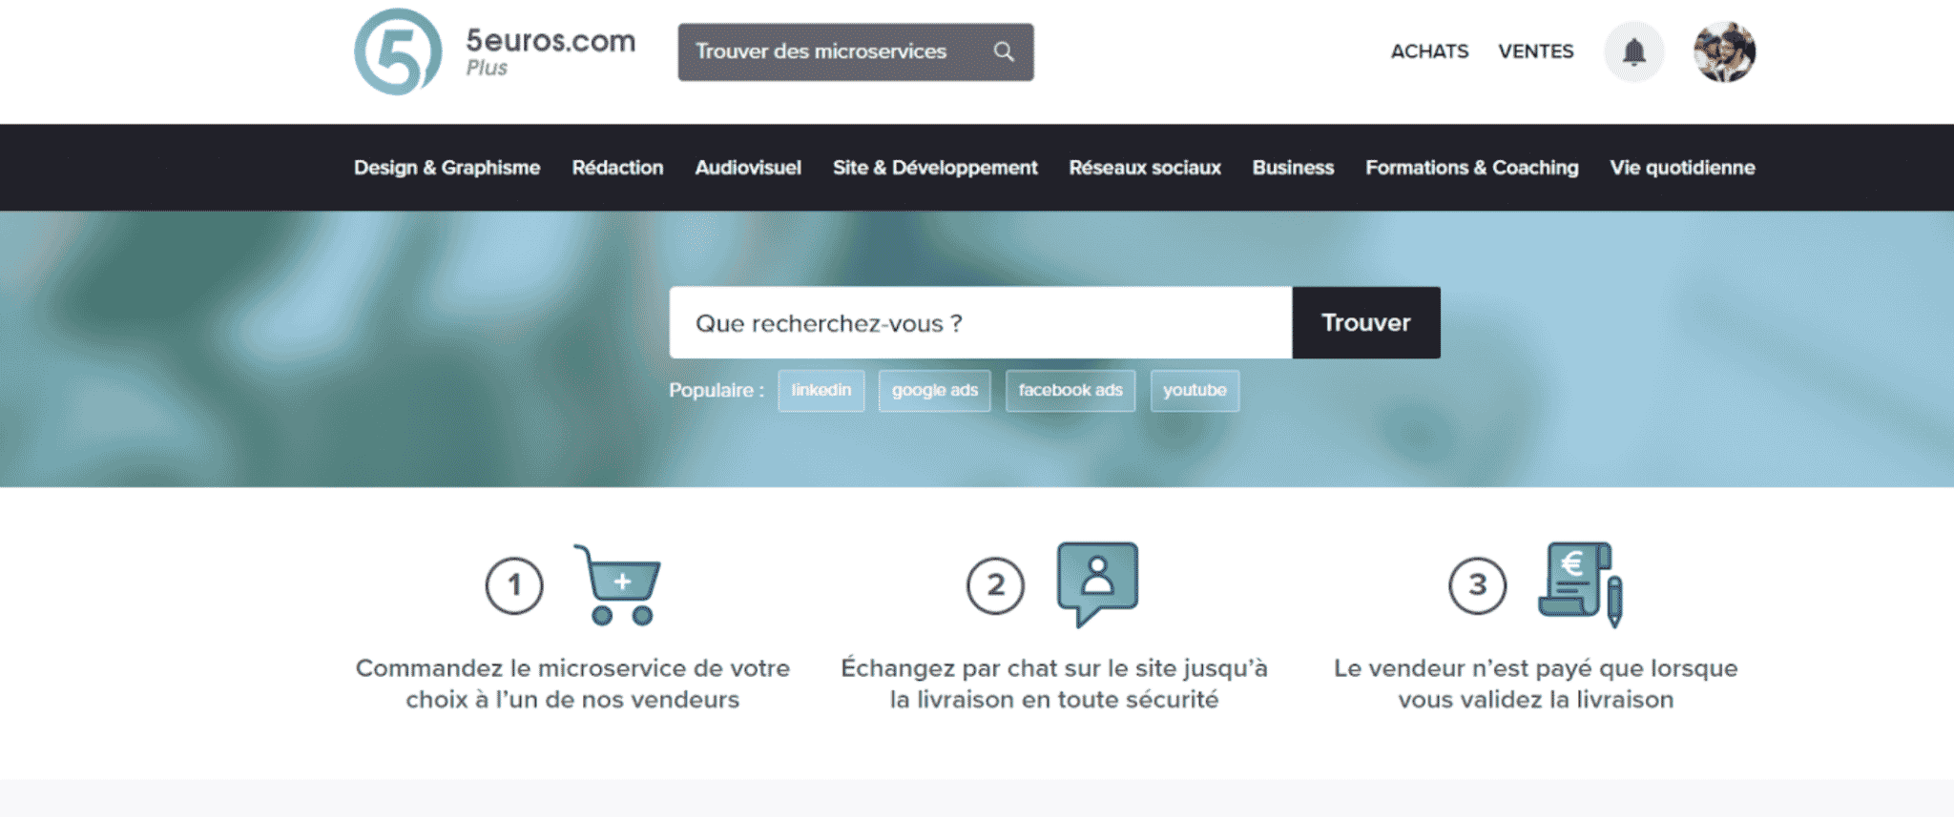The width and height of the screenshot is (1954, 817).
Task: Focus the header 'Trouver des microservices' field
Action: click(x=856, y=52)
